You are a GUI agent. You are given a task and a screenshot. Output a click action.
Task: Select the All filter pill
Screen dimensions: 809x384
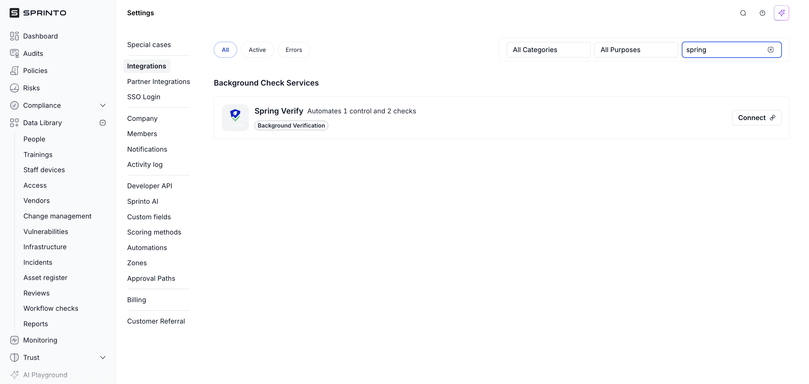point(225,50)
